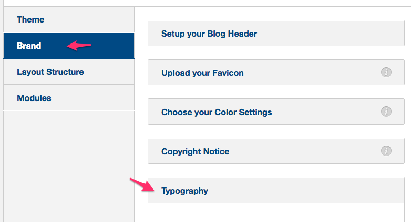
Task: Click the 'Choose your Color Settings' label
Action: click(217, 112)
